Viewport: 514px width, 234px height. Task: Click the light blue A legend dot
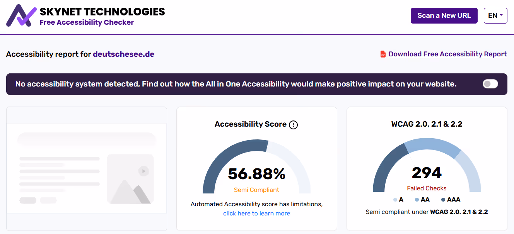pos(395,200)
